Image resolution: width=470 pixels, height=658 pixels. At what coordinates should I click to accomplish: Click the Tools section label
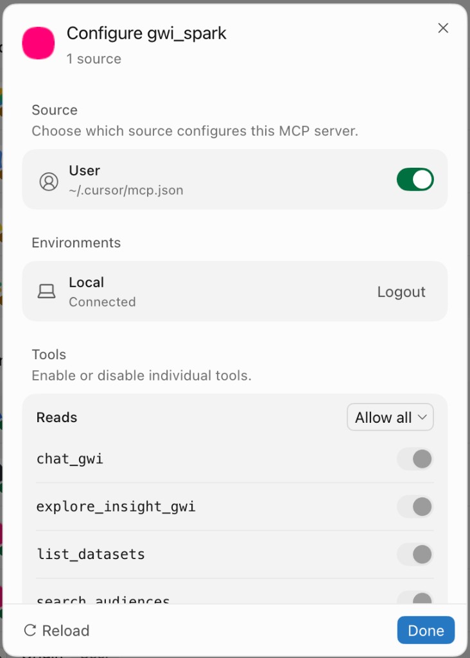pyautogui.click(x=49, y=355)
